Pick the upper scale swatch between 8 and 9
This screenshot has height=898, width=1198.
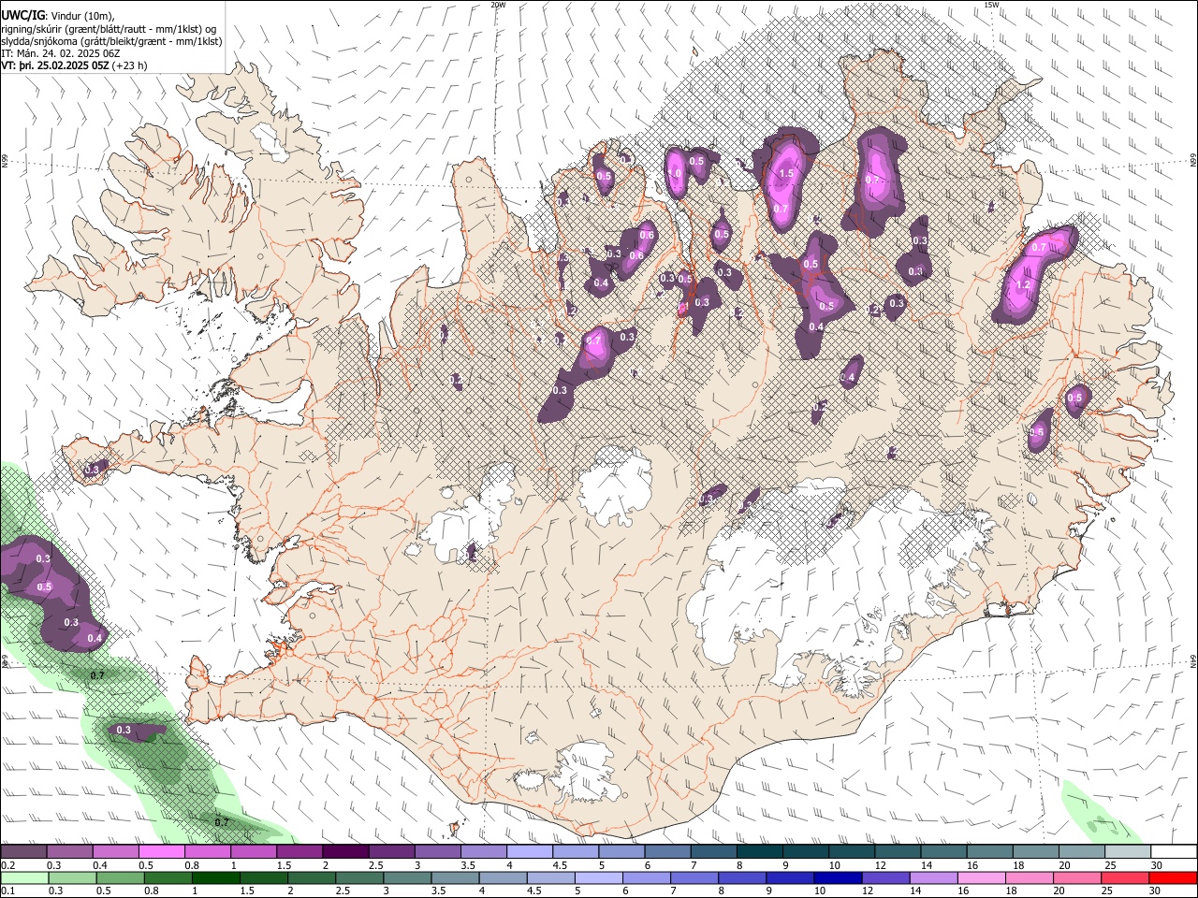click(x=760, y=851)
